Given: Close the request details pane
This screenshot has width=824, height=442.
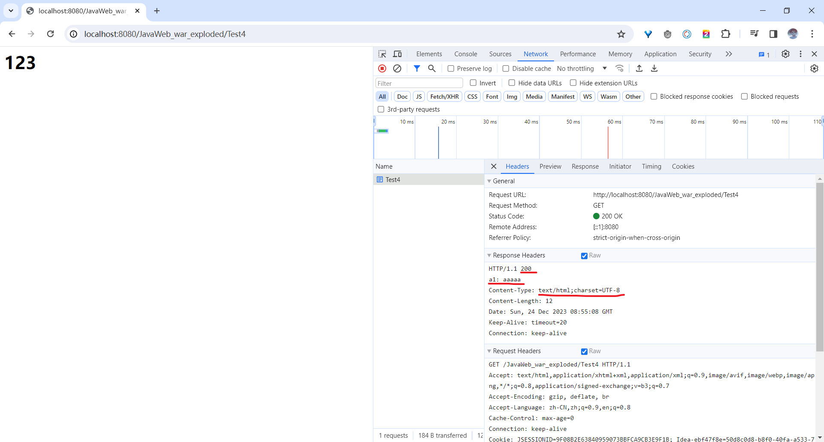Looking at the screenshot, I should pos(494,167).
